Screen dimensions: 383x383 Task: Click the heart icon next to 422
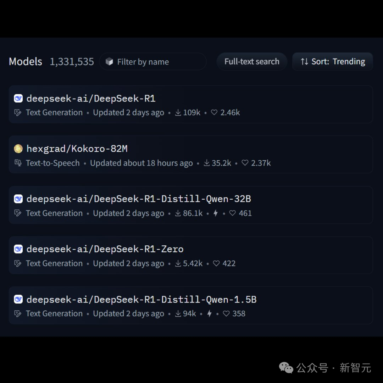click(x=216, y=263)
